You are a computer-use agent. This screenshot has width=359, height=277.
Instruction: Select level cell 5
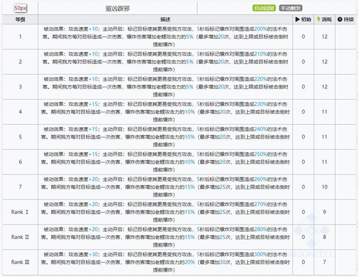pyautogui.click(x=20, y=137)
